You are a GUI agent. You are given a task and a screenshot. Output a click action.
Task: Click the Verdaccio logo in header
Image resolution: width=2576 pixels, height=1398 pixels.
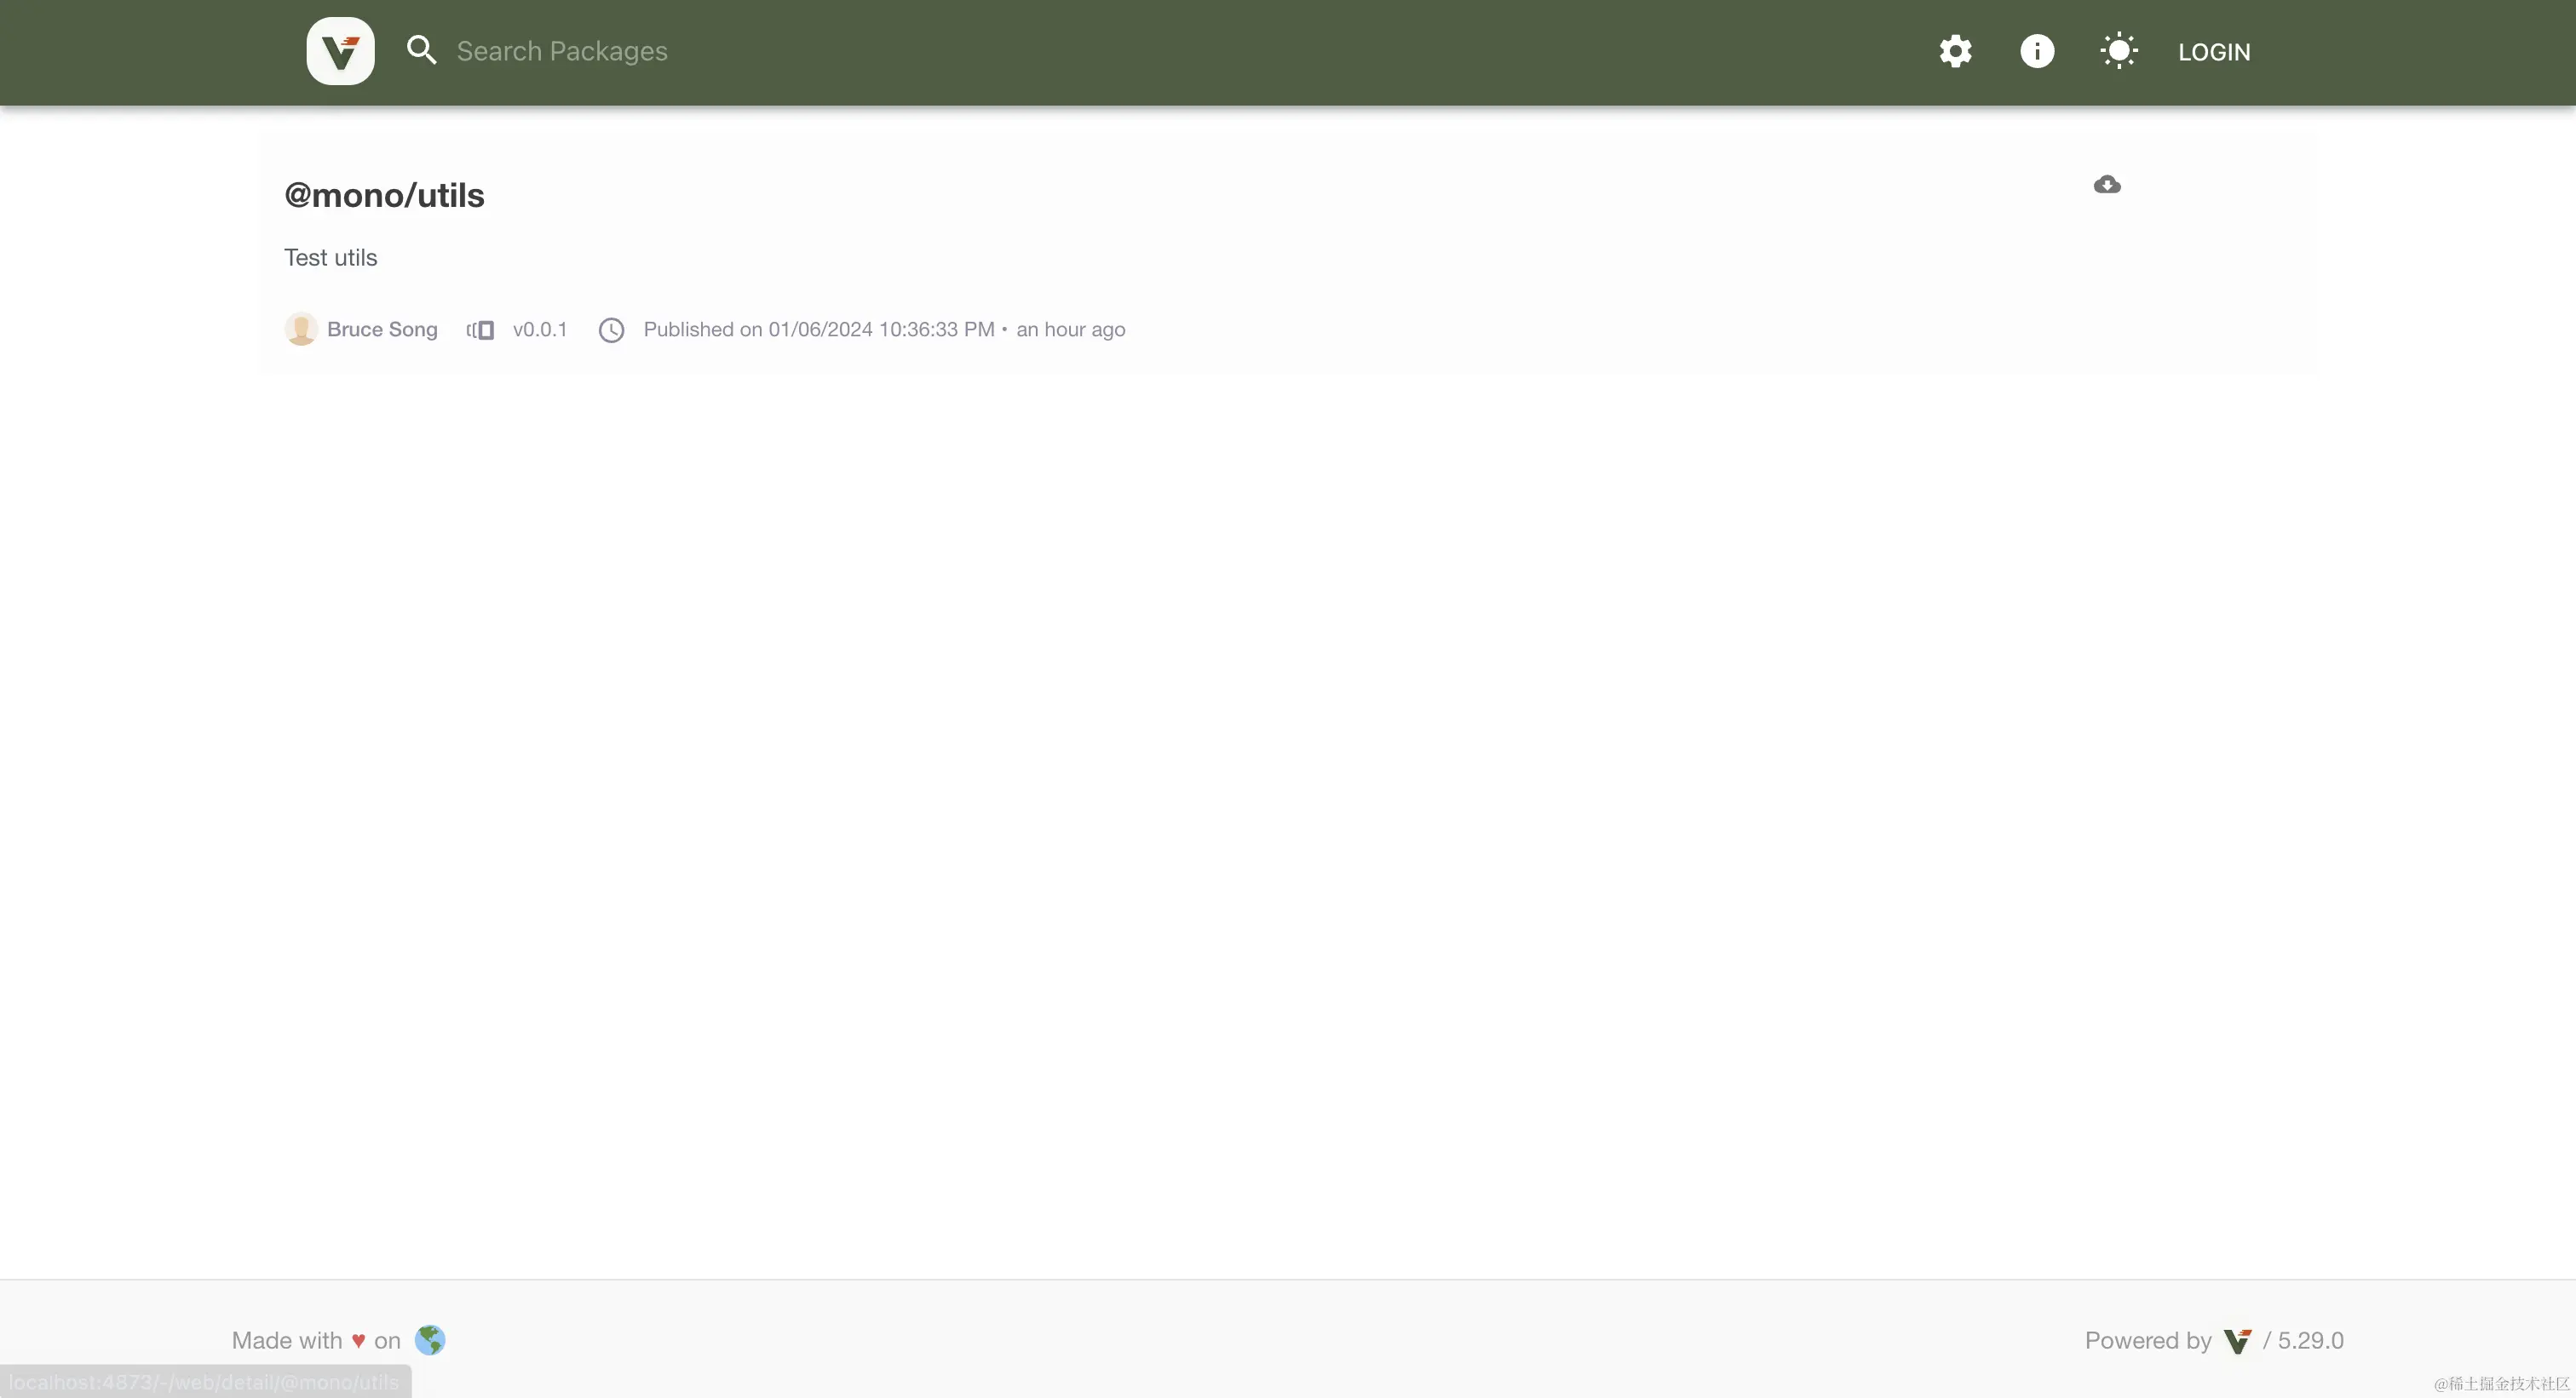(340, 51)
